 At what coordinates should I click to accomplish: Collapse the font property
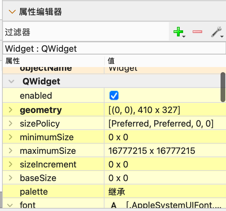10,205
